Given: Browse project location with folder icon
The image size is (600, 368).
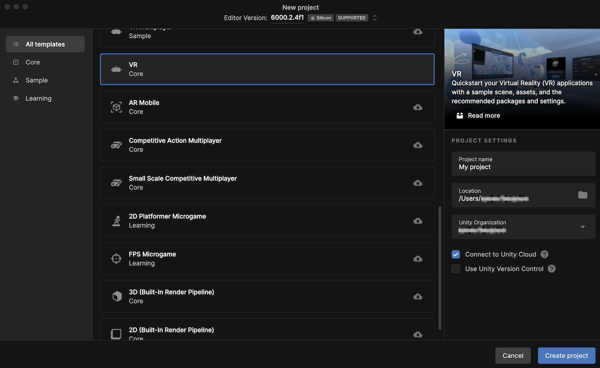Looking at the screenshot, I should coord(583,195).
